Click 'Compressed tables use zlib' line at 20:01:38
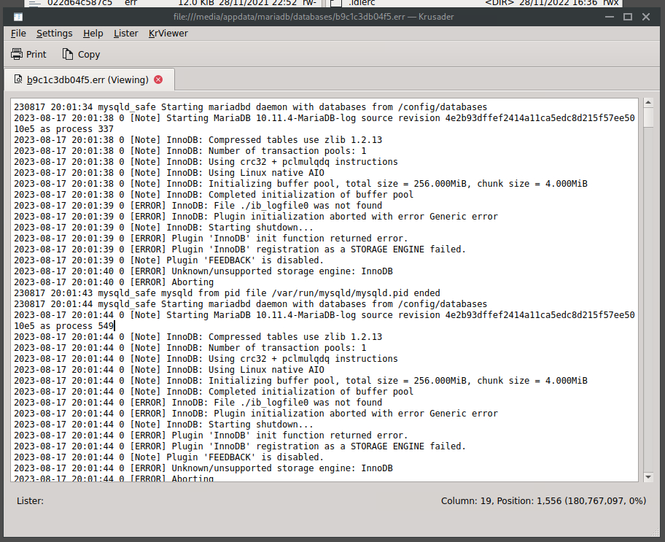The height and width of the screenshot is (542, 665). [x=198, y=140]
